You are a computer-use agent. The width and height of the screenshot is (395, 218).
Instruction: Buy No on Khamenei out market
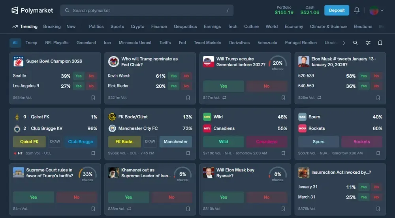point(171,197)
